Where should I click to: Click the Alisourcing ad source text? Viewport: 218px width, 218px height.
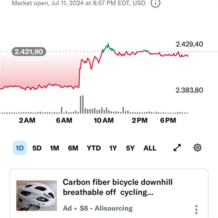[114, 208]
